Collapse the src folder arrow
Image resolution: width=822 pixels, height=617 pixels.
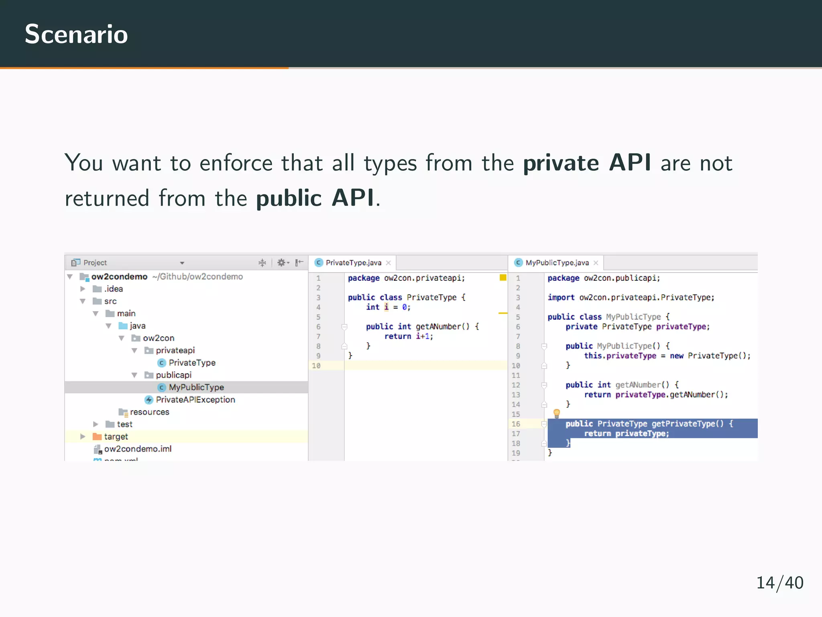point(83,301)
